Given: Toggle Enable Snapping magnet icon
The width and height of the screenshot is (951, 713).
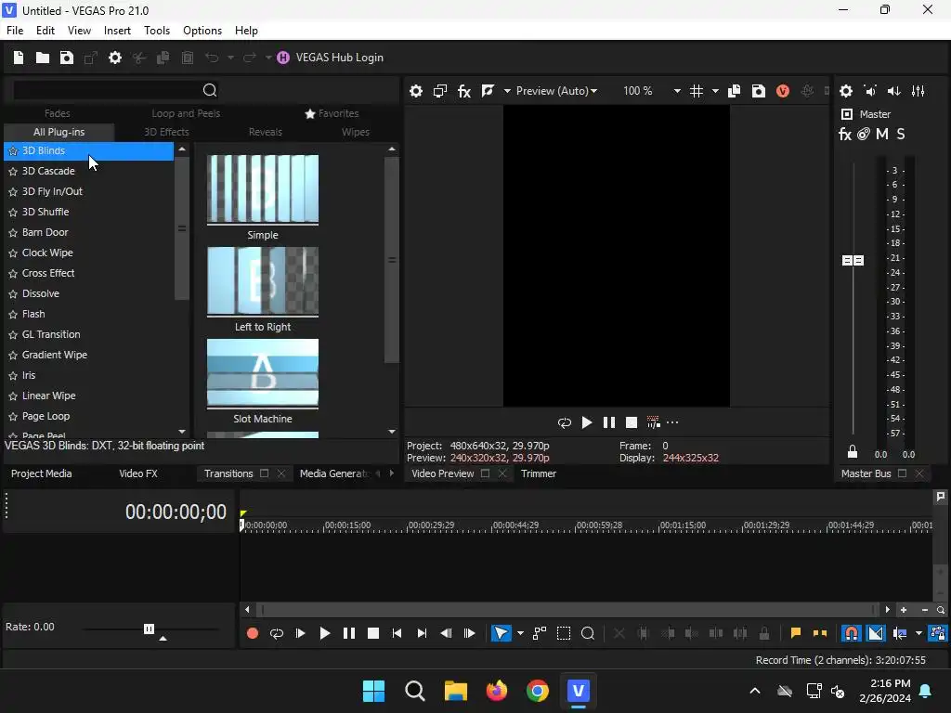Looking at the screenshot, I should coord(852,633).
